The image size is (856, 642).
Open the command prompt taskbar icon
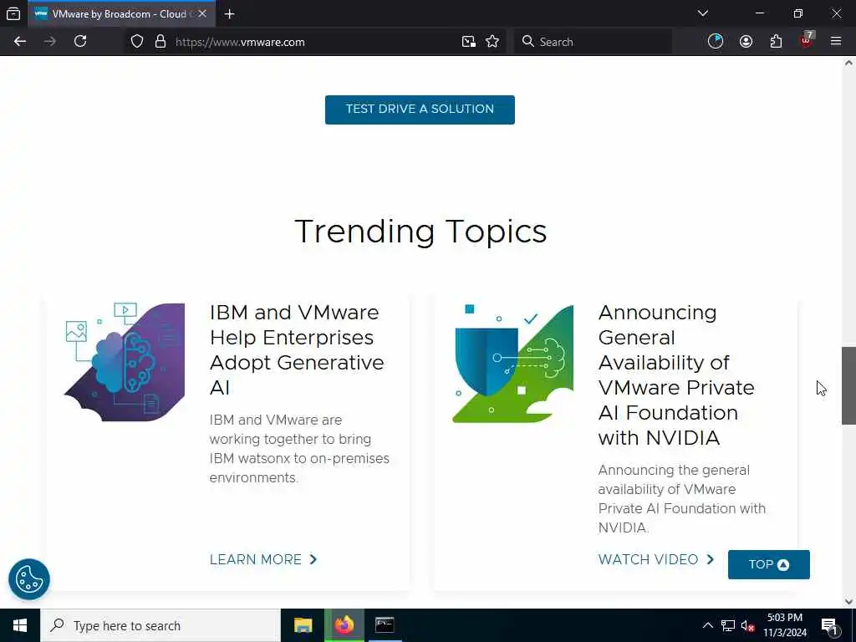coord(385,625)
